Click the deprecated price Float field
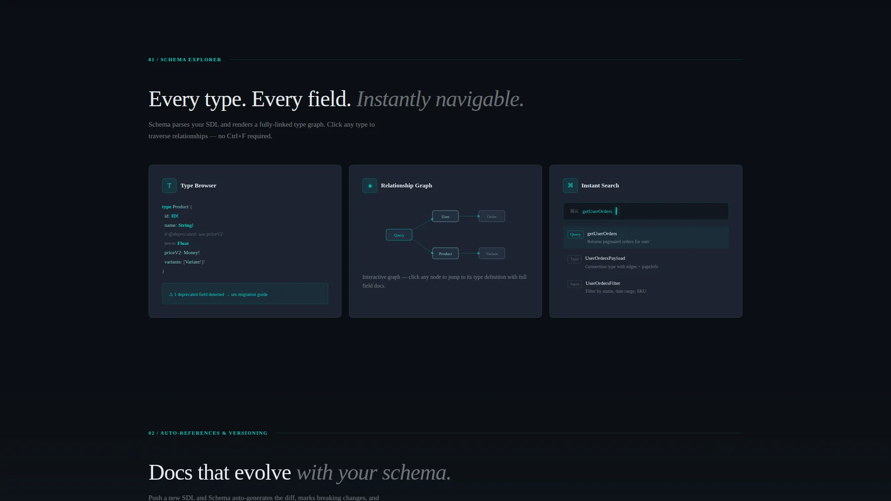The image size is (891, 501). pyautogui.click(x=176, y=244)
